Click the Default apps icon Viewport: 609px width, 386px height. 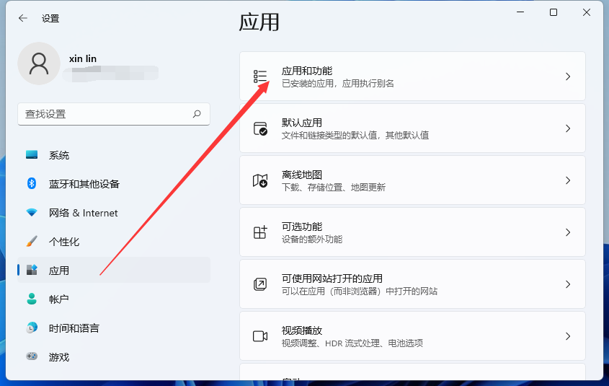pyautogui.click(x=260, y=128)
